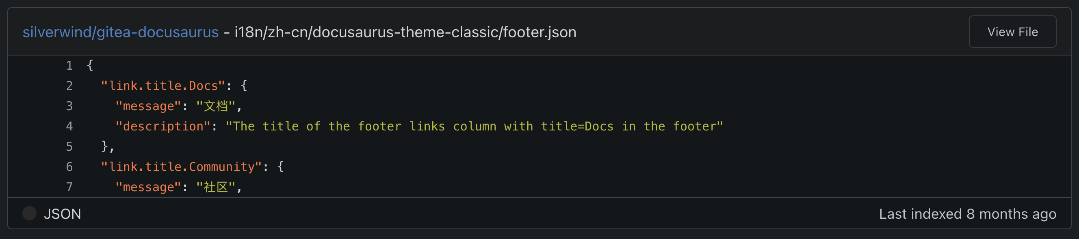1079x239 pixels.
Task: Click the footer.json file path text
Action: coord(405,32)
